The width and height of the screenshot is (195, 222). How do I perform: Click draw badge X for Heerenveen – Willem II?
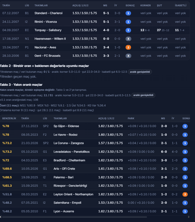click(128, 39)
